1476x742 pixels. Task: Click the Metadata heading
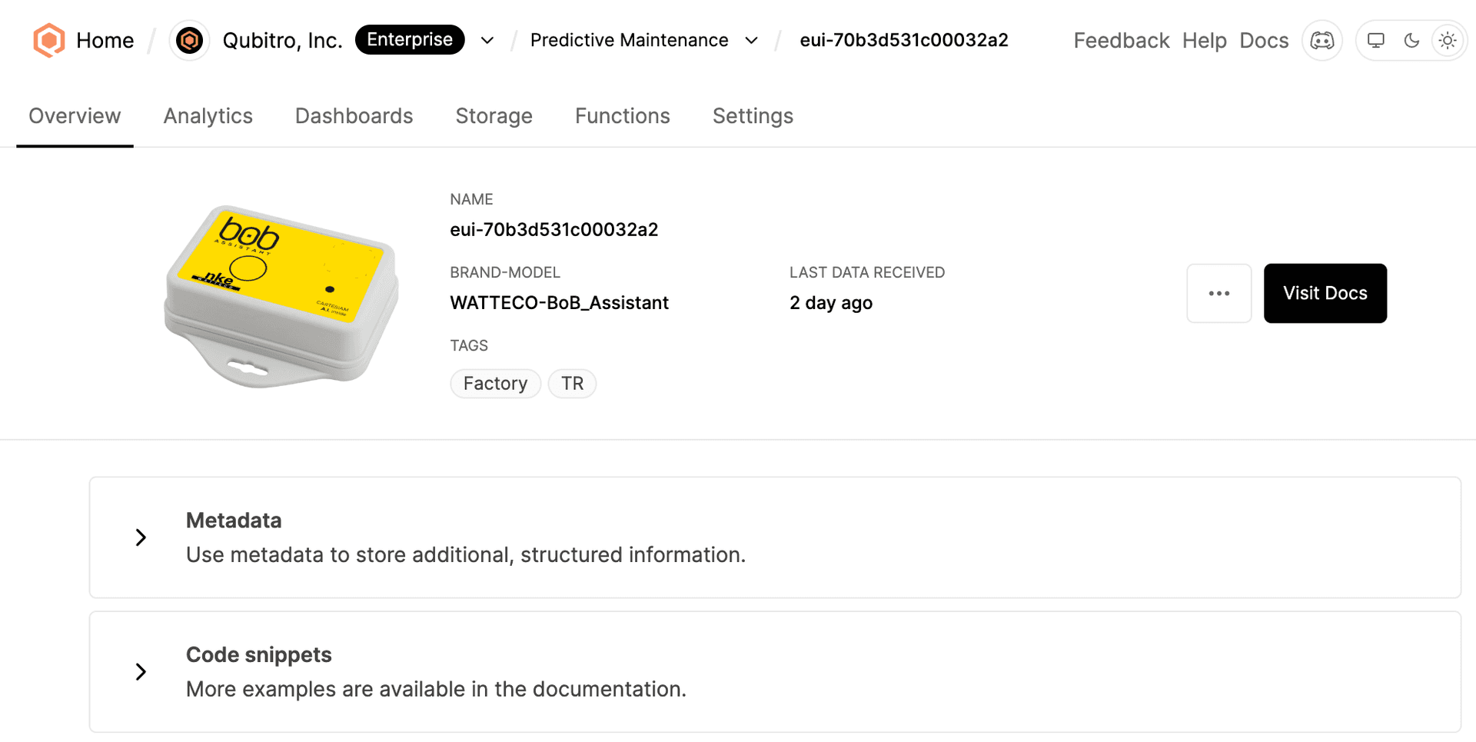click(x=234, y=521)
